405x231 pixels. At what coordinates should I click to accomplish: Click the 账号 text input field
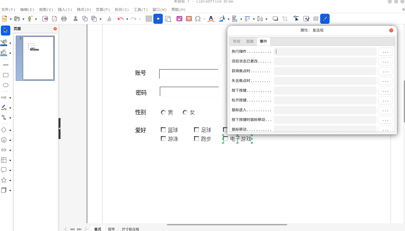pyautogui.click(x=189, y=74)
